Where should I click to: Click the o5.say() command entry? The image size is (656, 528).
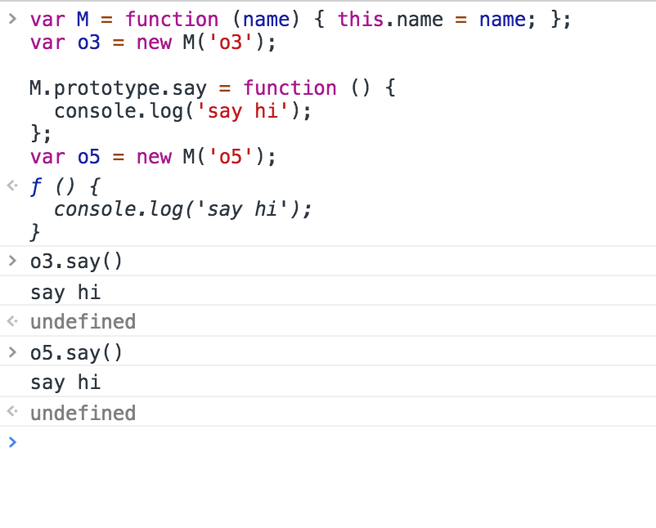[x=76, y=353]
